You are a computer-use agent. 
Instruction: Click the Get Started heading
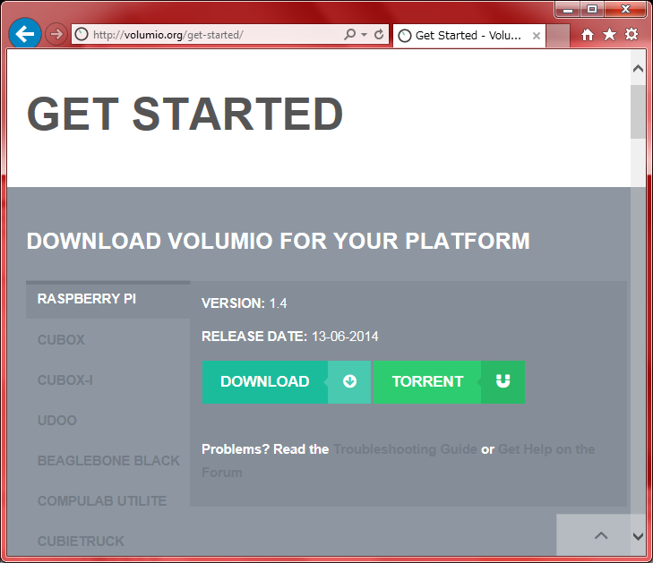coord(185,114)
